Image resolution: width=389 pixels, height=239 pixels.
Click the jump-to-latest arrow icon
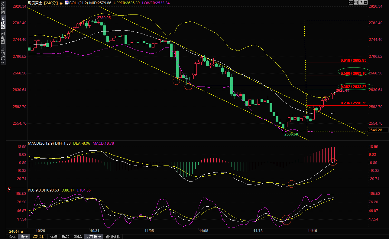tap(365, 2)
